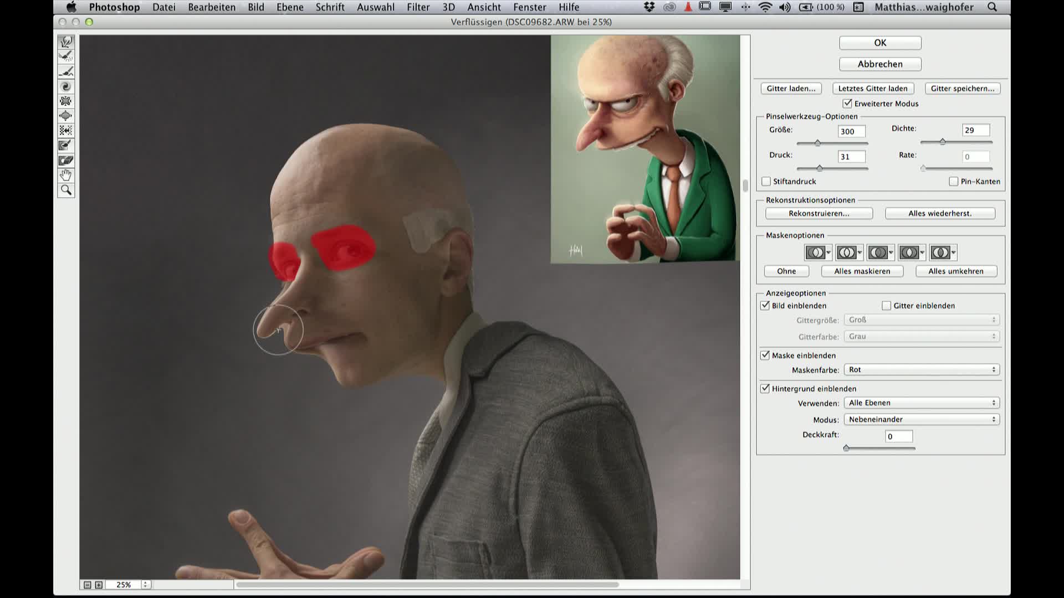This screenshot has width=1064, height=598.
Task: Click Gitter laden... button
Action: coord(791,89)
